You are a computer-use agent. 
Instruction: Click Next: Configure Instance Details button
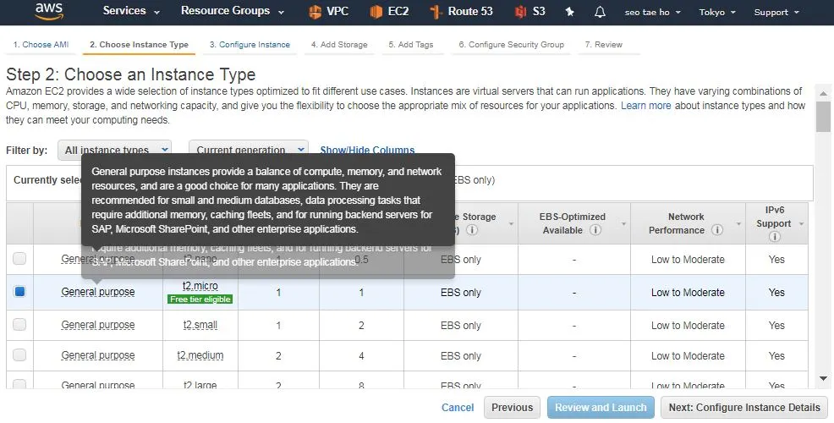point(744,408)
